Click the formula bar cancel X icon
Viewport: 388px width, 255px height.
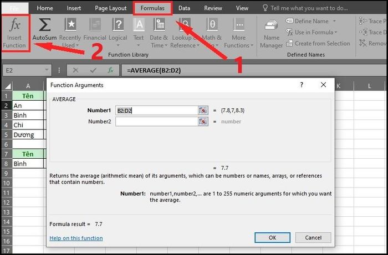coord(76,70)
